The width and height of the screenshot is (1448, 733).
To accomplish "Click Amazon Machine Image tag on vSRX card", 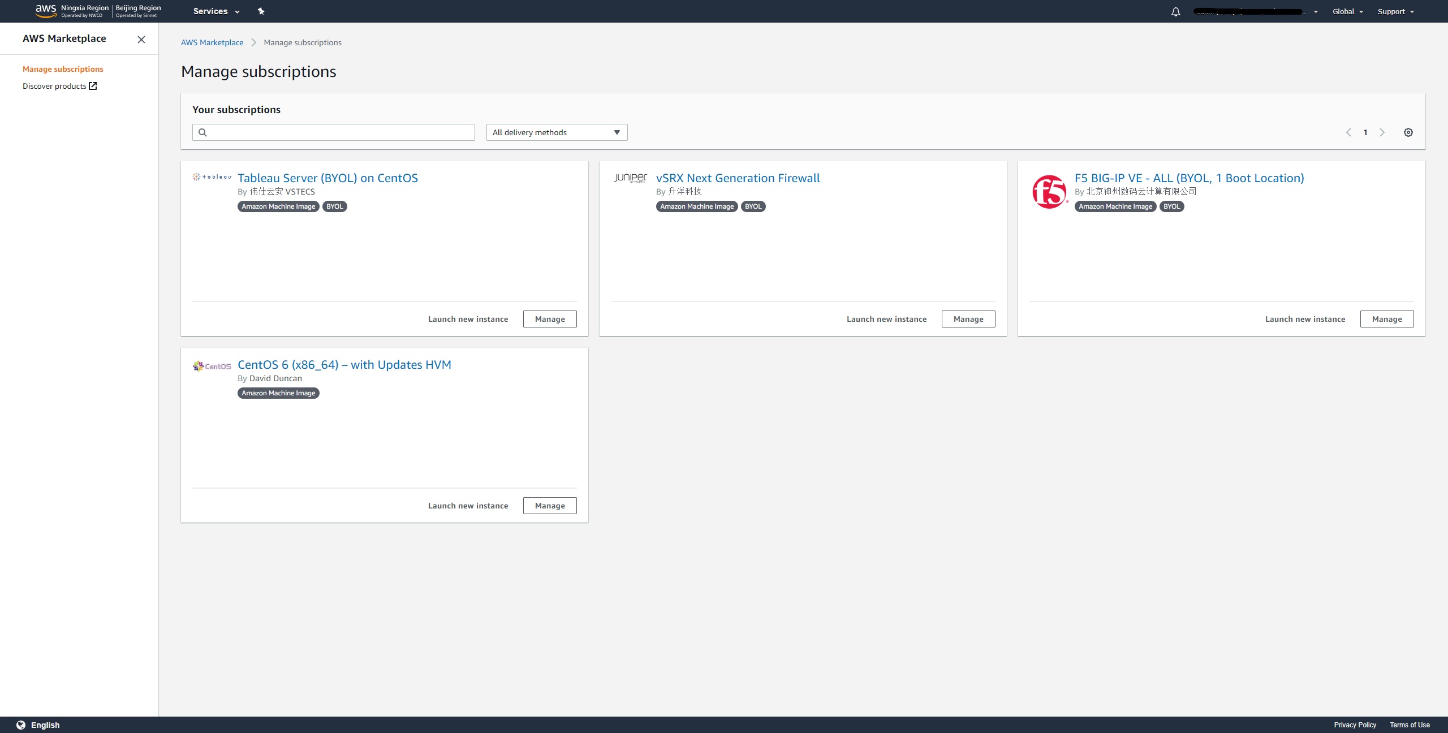I will tap(697, 206).
